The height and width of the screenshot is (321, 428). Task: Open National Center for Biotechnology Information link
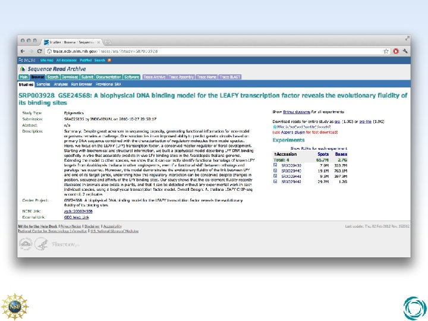click(53, 231)
